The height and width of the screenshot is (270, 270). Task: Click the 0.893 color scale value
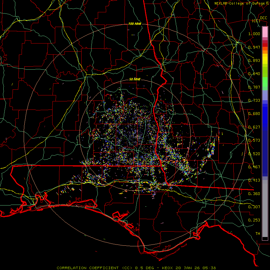(254, 60)
